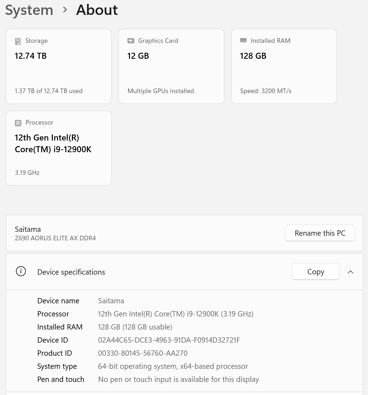
Task: Click the Saitama PC name heading
Action: pos(28,229)
